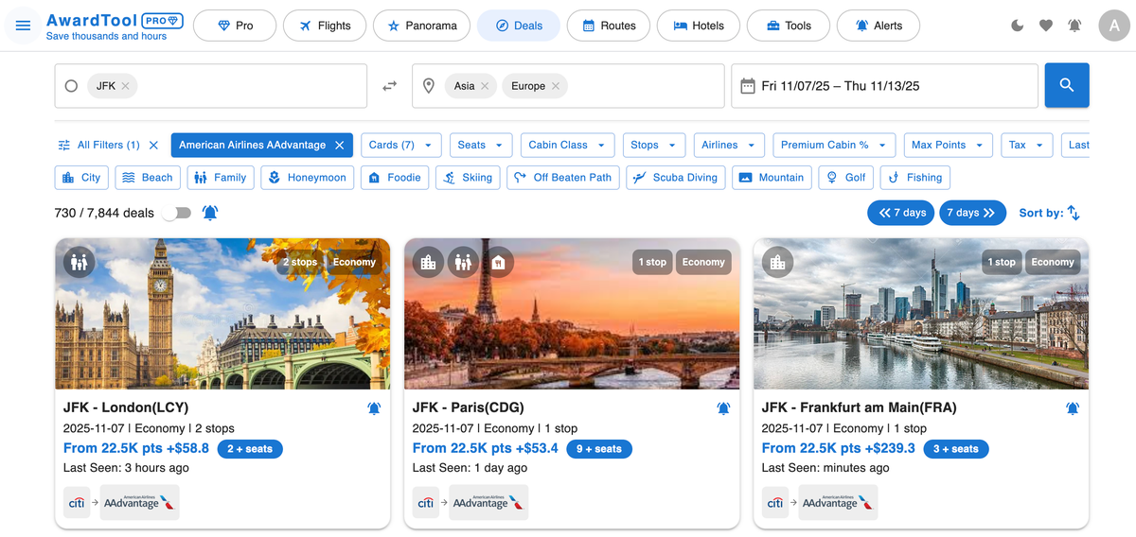Image resolution: width=1136 pixels, height=537 pixels.
Task: Click the blue search magnifier button
Action: (x=1066, y=85)
